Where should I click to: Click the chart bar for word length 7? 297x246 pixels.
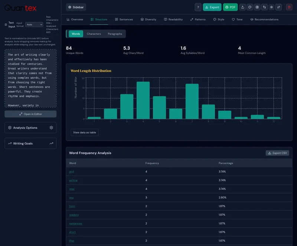pyautogui.click(x=192, y=101)
